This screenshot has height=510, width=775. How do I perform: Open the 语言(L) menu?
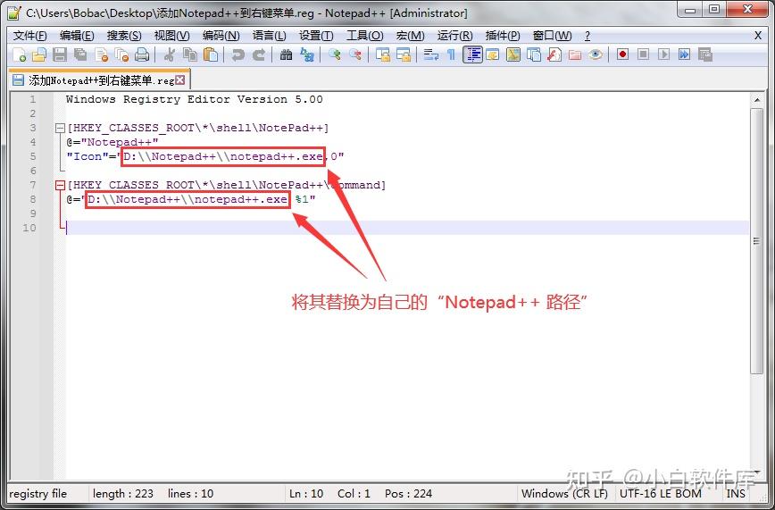click(269, 36)
